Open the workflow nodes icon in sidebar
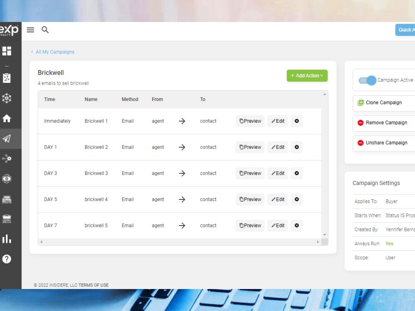The height and width of the screenshot is (311, 415). tap(7, 159)
